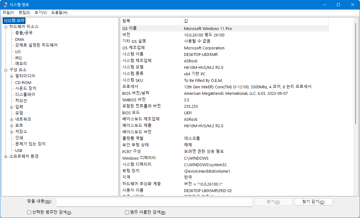Screen dimensions: 360x218
Task: Click the 부팅 장치 row label
Action: click(x=131, y=171)
